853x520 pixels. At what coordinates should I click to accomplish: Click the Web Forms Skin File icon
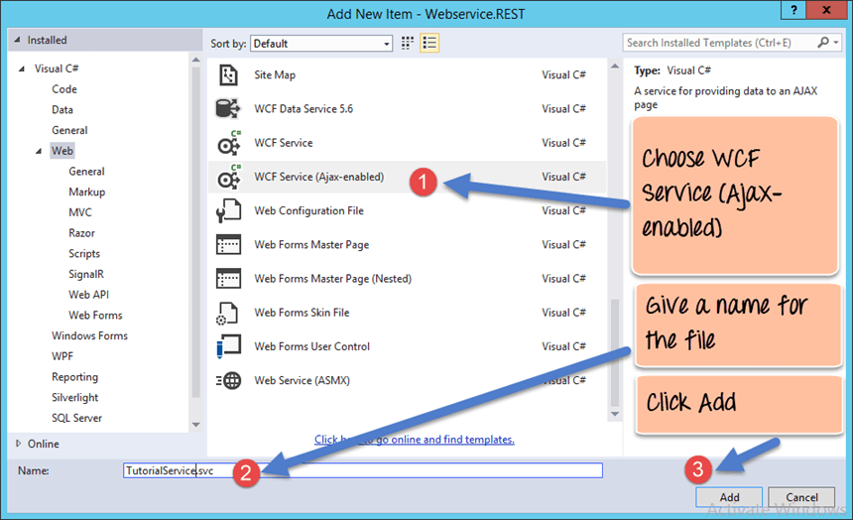[228, 313]
